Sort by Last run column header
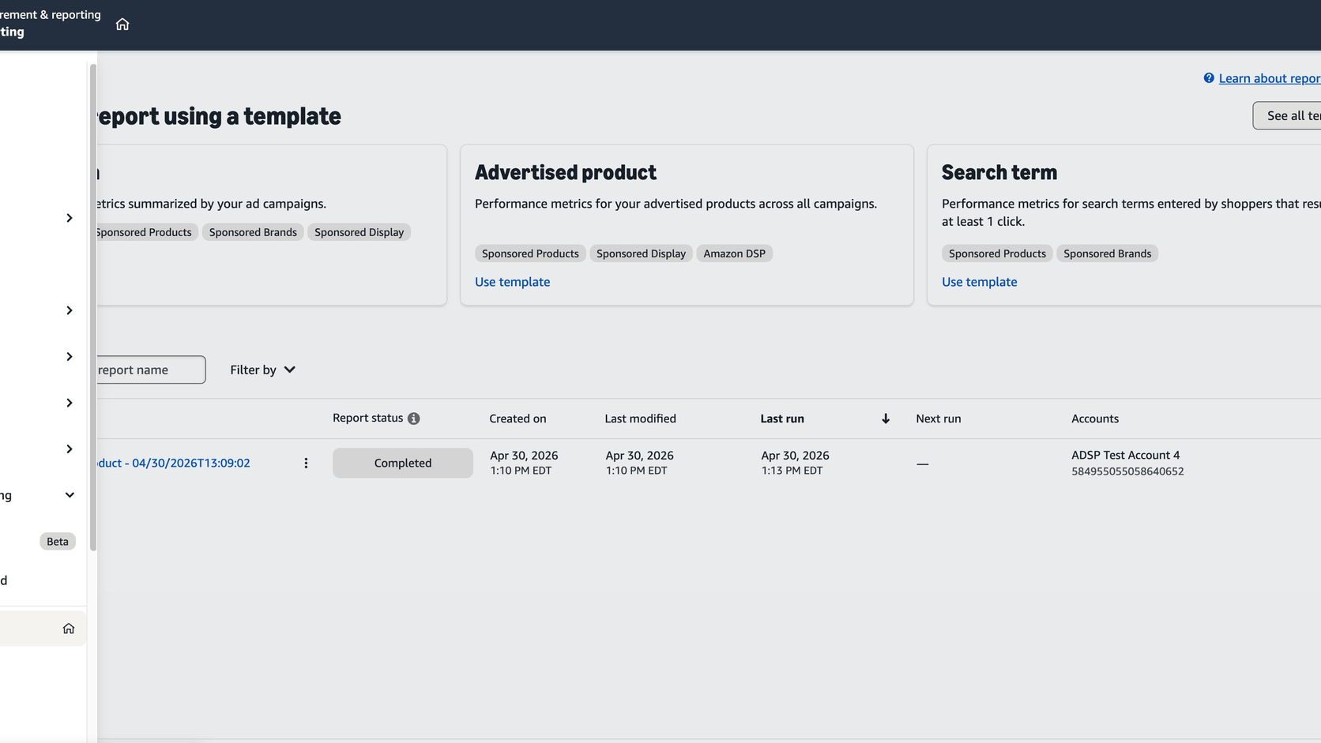The height and width of the screenshot is (743, 1321). pos(782,418)
